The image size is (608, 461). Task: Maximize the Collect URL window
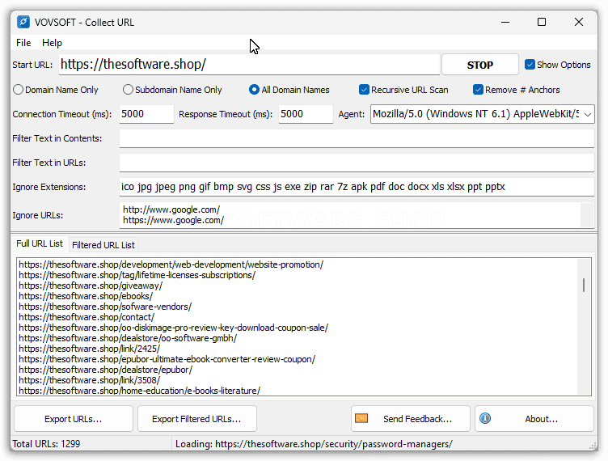pyautogui.click(x=542, y=22)
